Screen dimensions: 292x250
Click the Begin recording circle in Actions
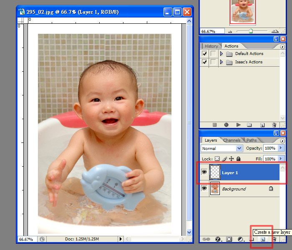pyautogui.click(x=226, y=125)
